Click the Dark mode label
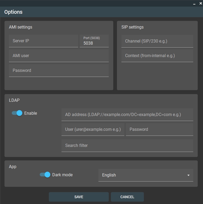Screen dimensions: 203x204 (62, 175)
